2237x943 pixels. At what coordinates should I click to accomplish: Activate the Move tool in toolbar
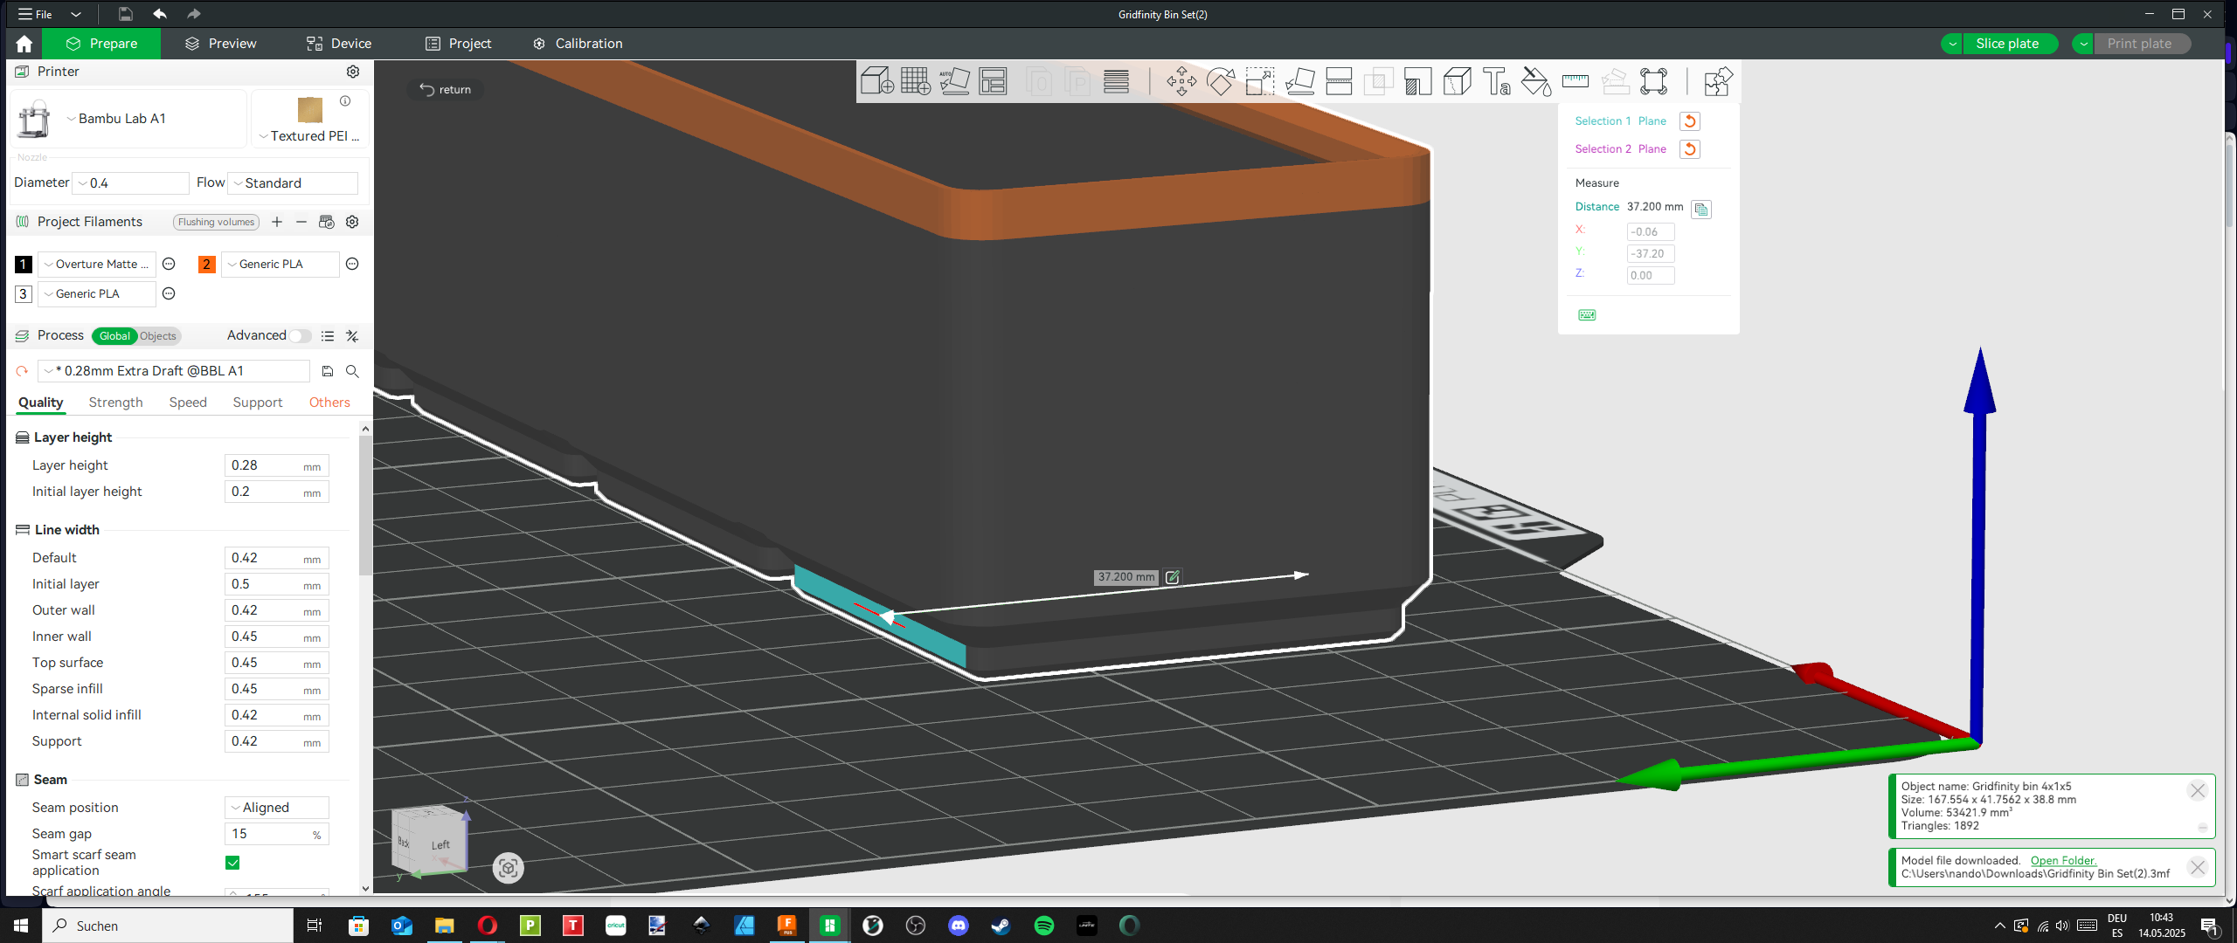click(x=1181, y=81)
